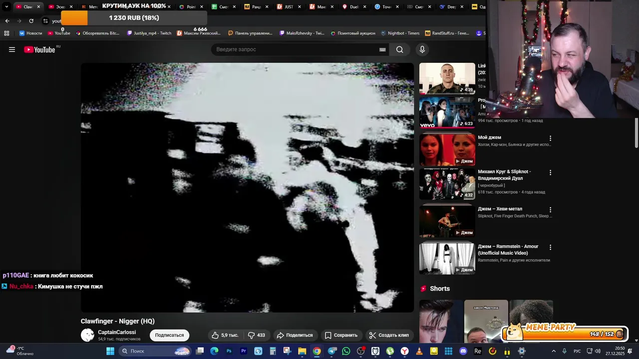Open options for Джем – Rammstein Amour

click(x=550, y=247)
